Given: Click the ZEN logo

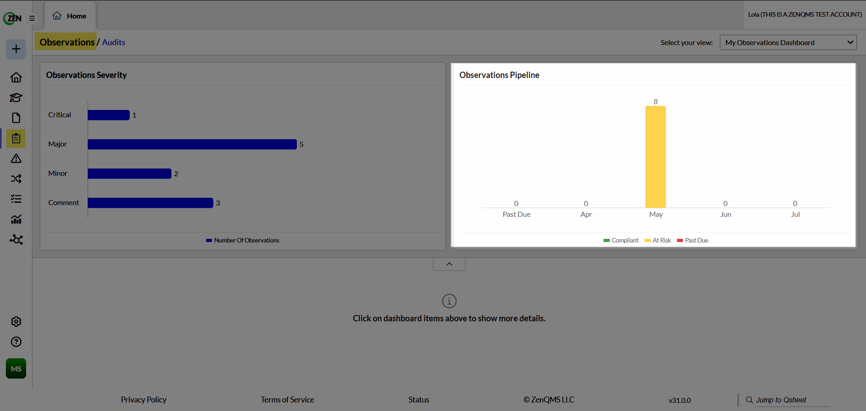Looking at the screenshot, I should click(x=13, y=18).
